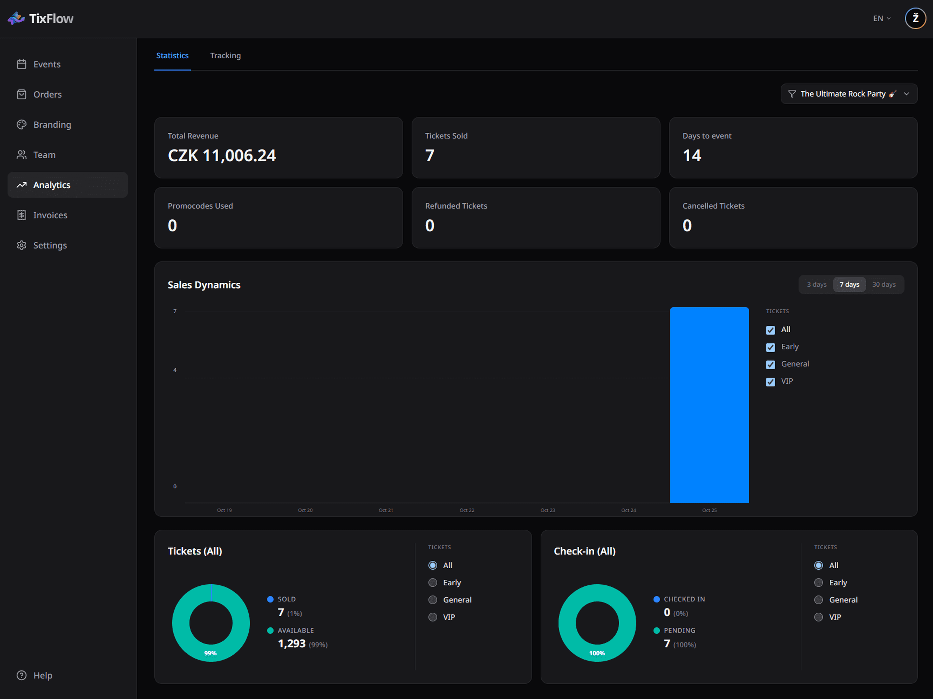Show 30 days of sales
Image resolution: width=933 pixels, height=699 pixels.
pos(883,285)
